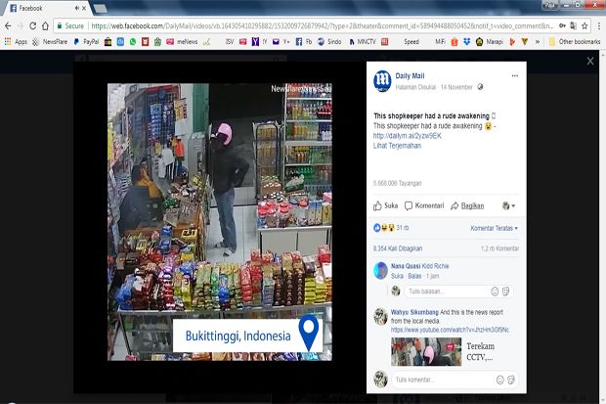Open the post options three-dot menu

(x=515, y=76)
